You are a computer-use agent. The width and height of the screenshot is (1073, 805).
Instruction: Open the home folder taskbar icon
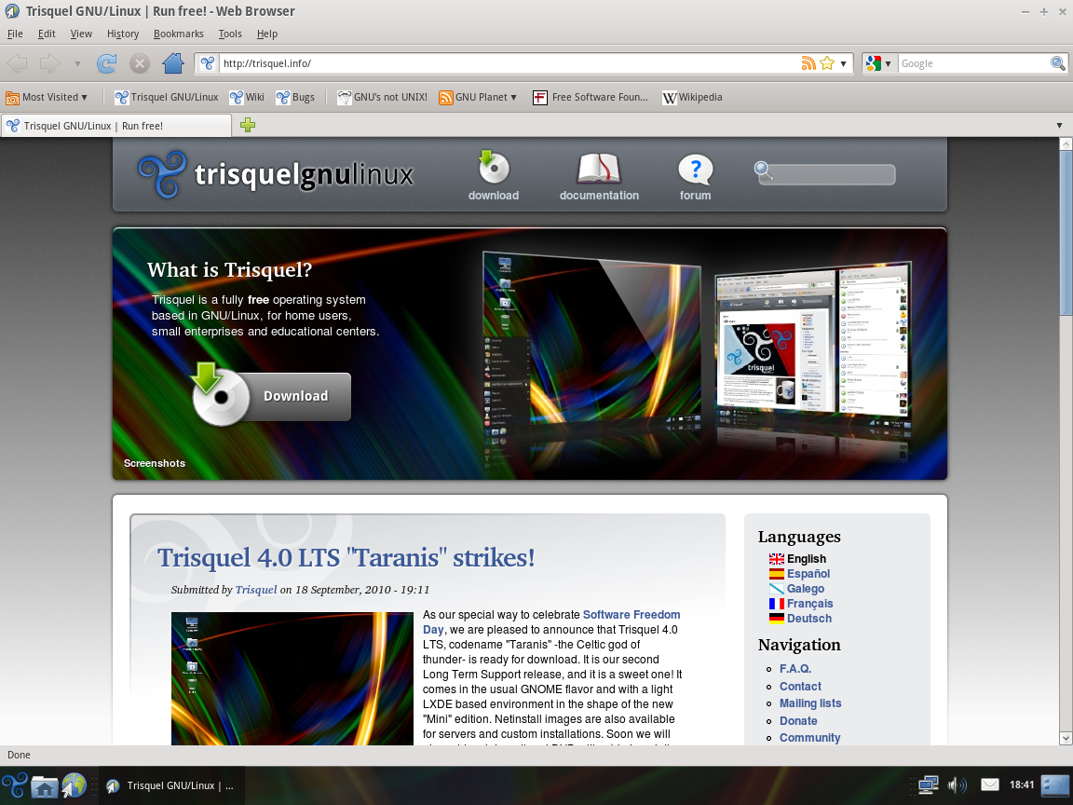(45, 786)
